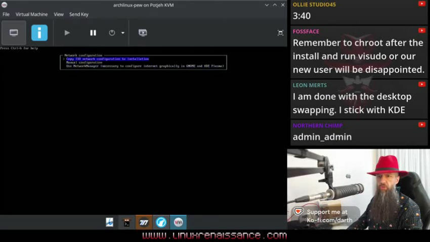Click the NORTHERN CHIMP chat username
The image size is (430, 242).
click(x=318, y=126)
